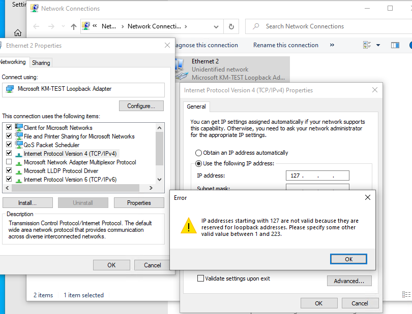The height and width of the screenshot is (314, 412).
Task: Toggle Internet Protocol Version 4 checkbox
Action: (9, 153)
